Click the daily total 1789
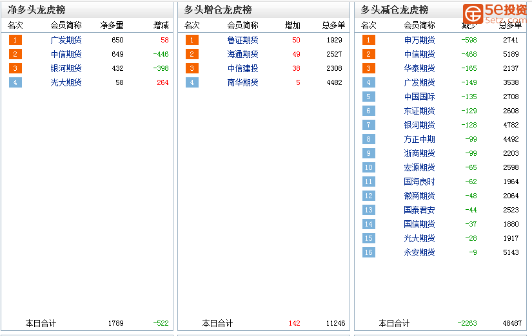 pos(116,324)
